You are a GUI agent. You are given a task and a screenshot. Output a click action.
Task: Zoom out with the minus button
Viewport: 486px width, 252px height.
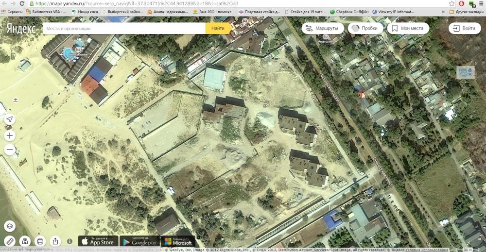[x=10, y=150]
